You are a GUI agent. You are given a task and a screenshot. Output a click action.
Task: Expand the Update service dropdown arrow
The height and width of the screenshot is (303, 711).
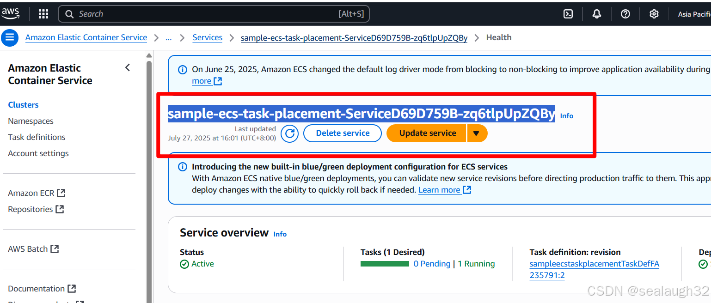tap(477, 133)
